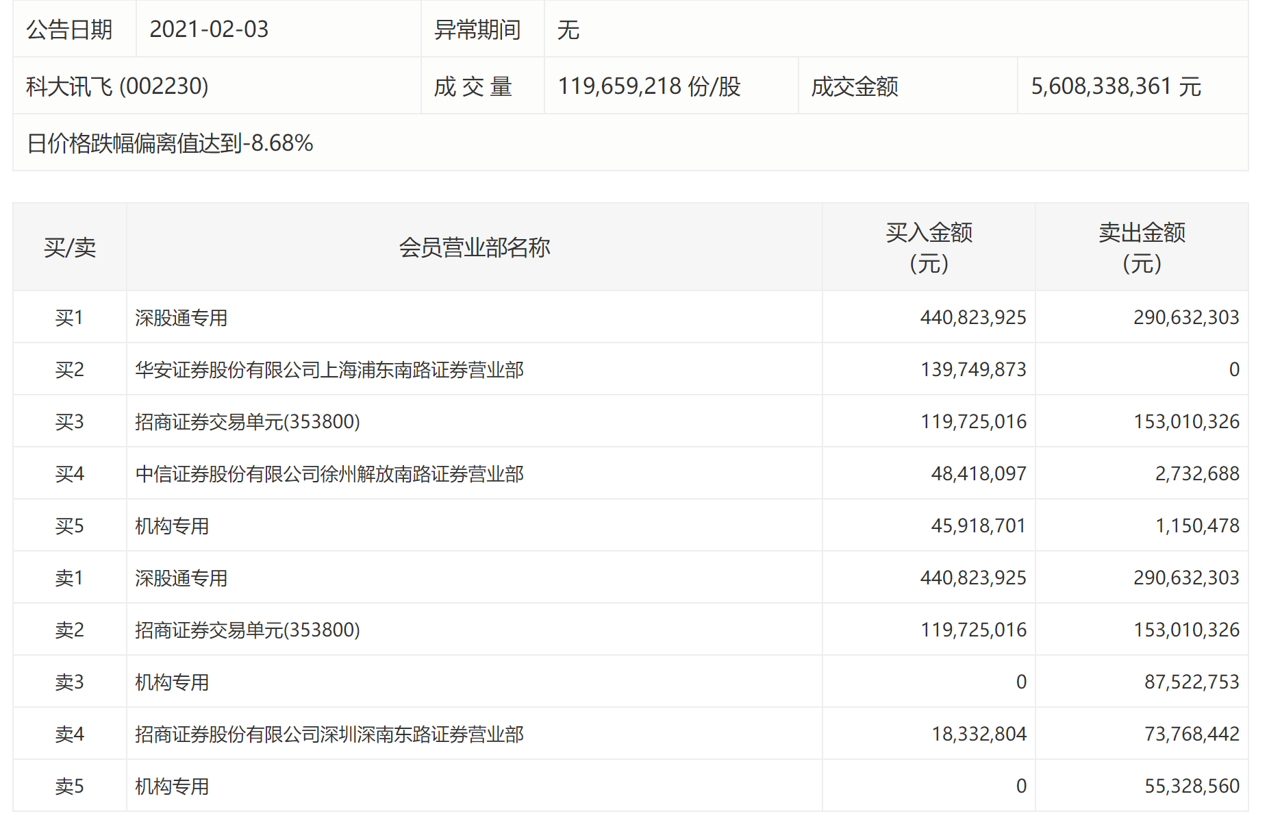Click the sell amount 55,328,560 in 卖5 row
The width and height of the screenshot is (1269, 829).
click(1192, 786)
